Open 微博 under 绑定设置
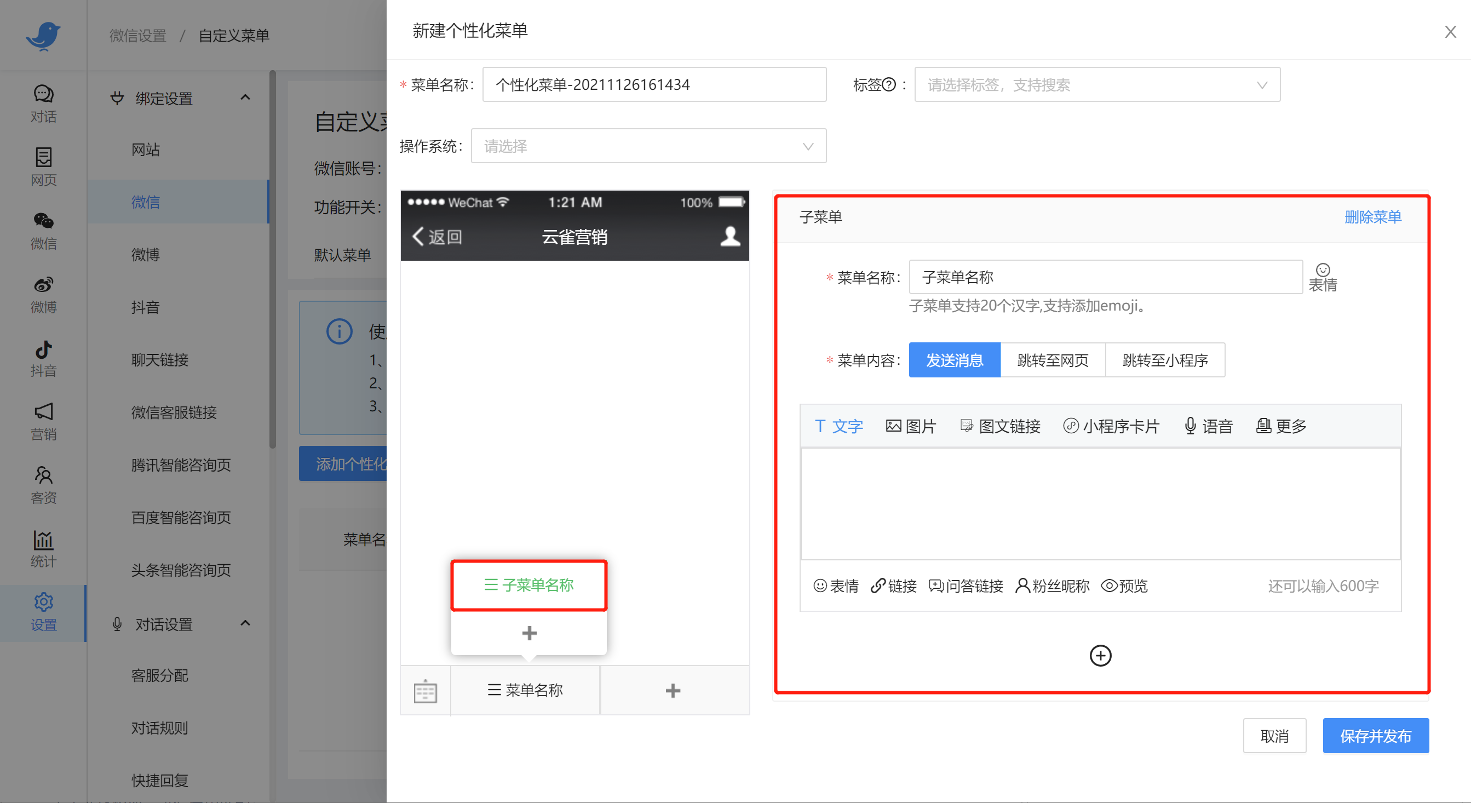Image resolution: width=1471 pixels, height=803 pixels. tap(146, 255)
